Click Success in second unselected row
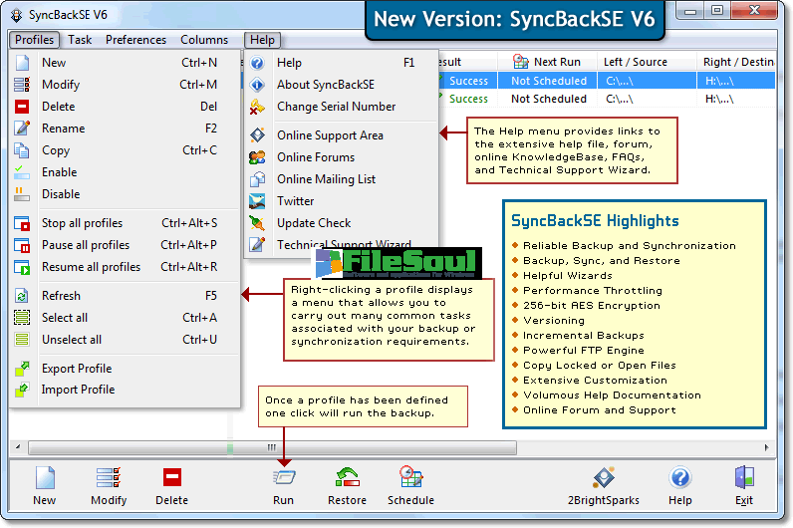This screenshot has width=793, height=528. pos(468,100)
